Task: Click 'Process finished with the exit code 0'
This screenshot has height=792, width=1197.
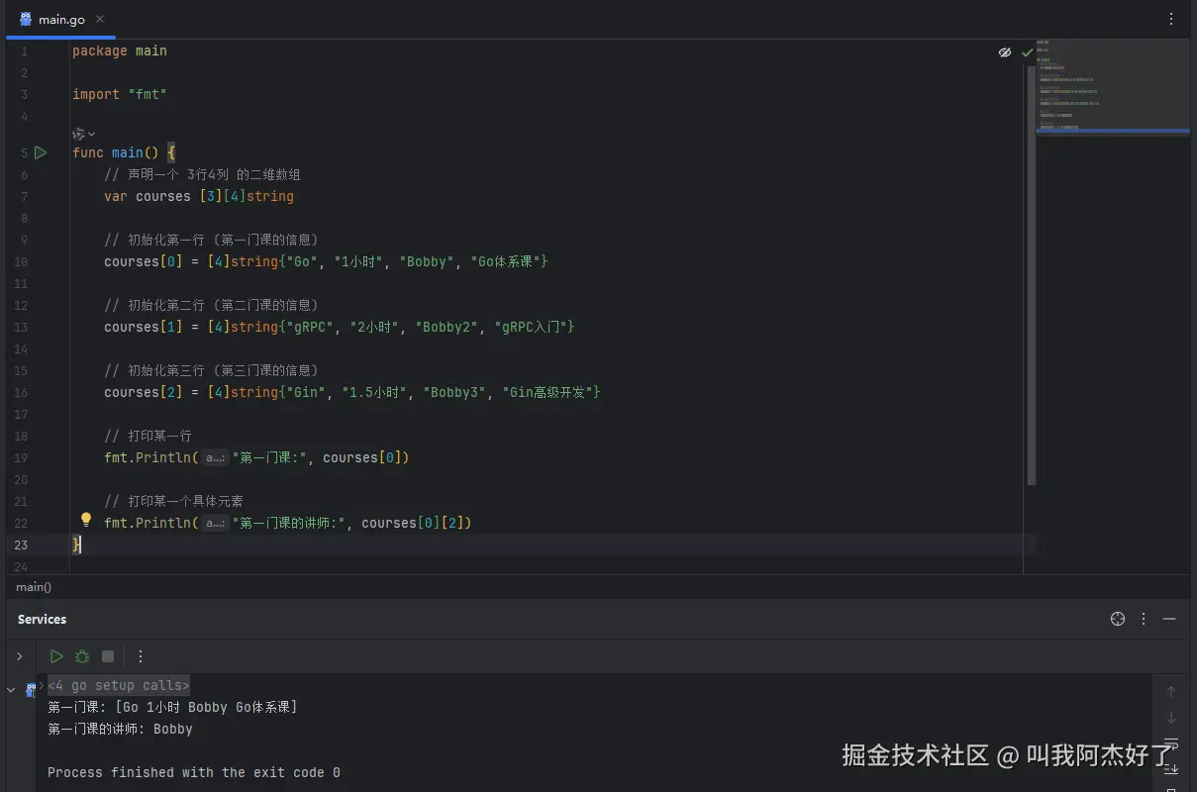Action: pyautogui.click(x=194, y=772)
